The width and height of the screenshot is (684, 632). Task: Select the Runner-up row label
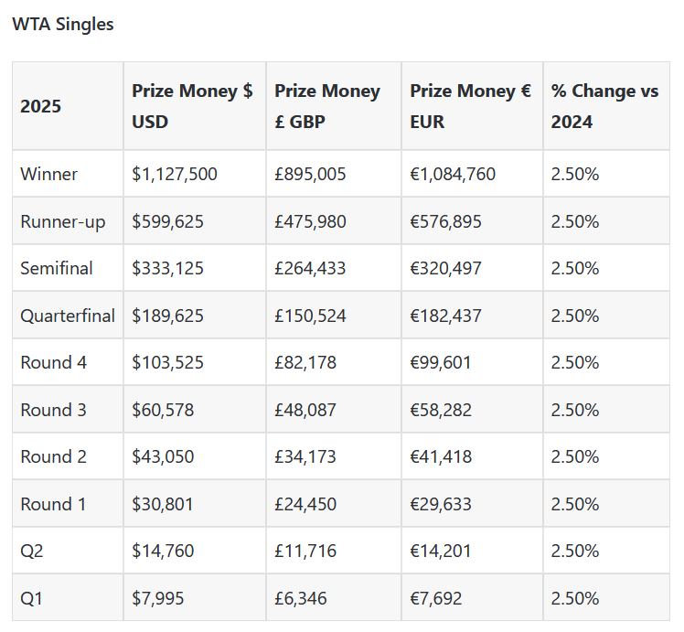point(63,221)
